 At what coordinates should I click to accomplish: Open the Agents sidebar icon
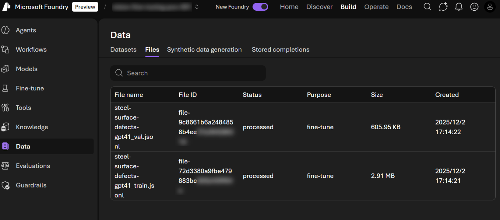[x=5, y=30]
